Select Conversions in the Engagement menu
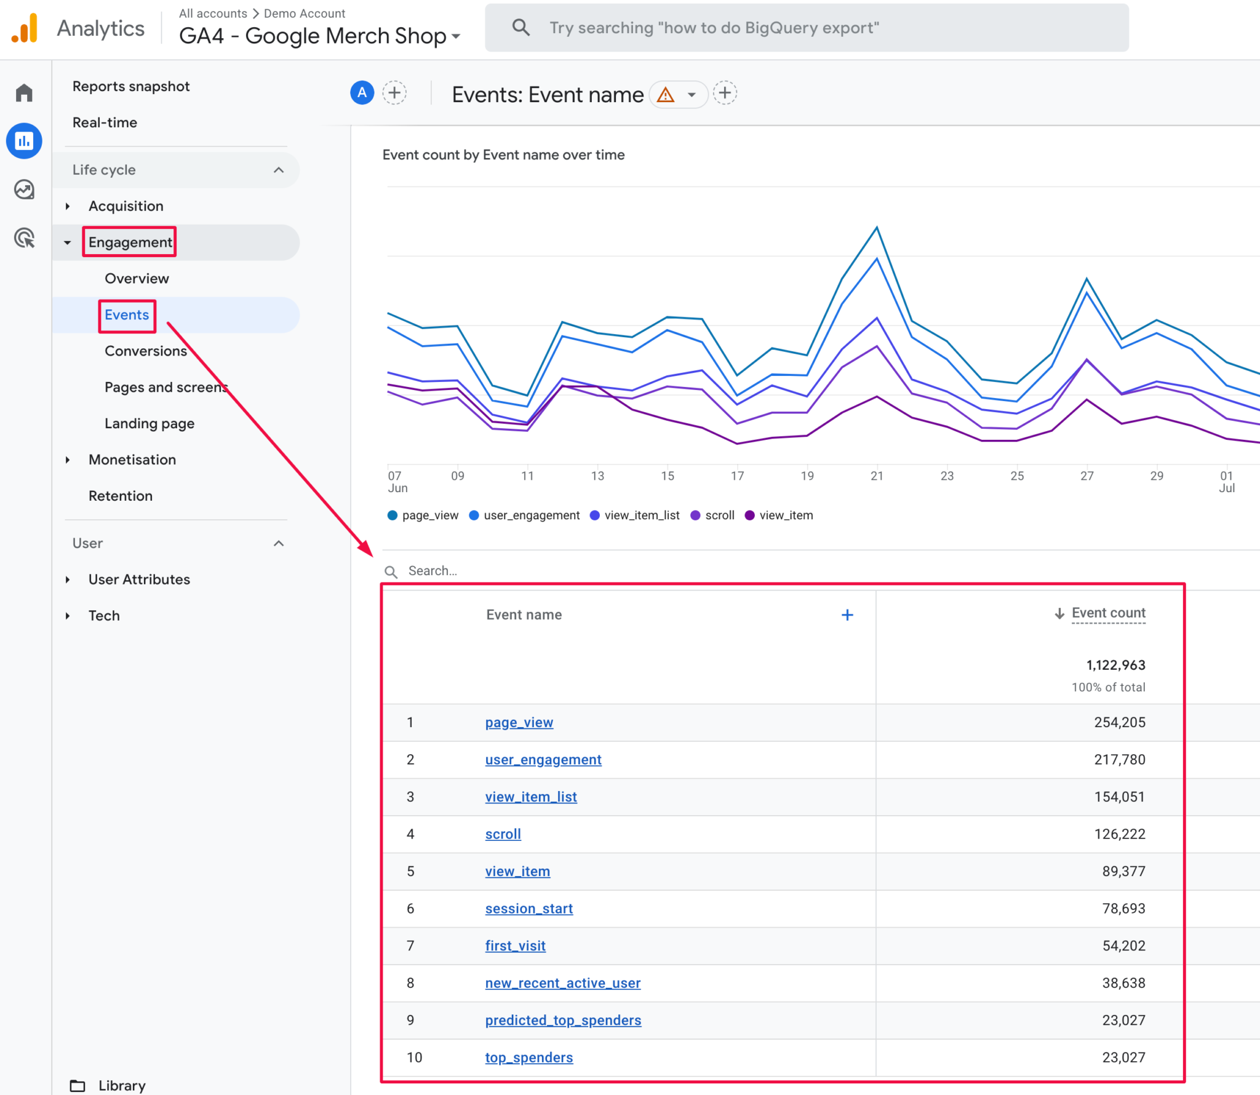This screenshot has width=1260, height=1095. coord(146,351)
